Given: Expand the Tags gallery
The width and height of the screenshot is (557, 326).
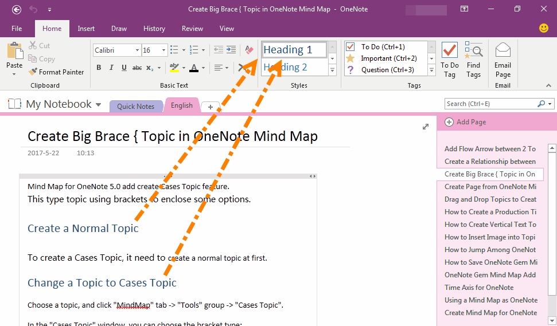Looking at the screenshot, I should (431, 70).
